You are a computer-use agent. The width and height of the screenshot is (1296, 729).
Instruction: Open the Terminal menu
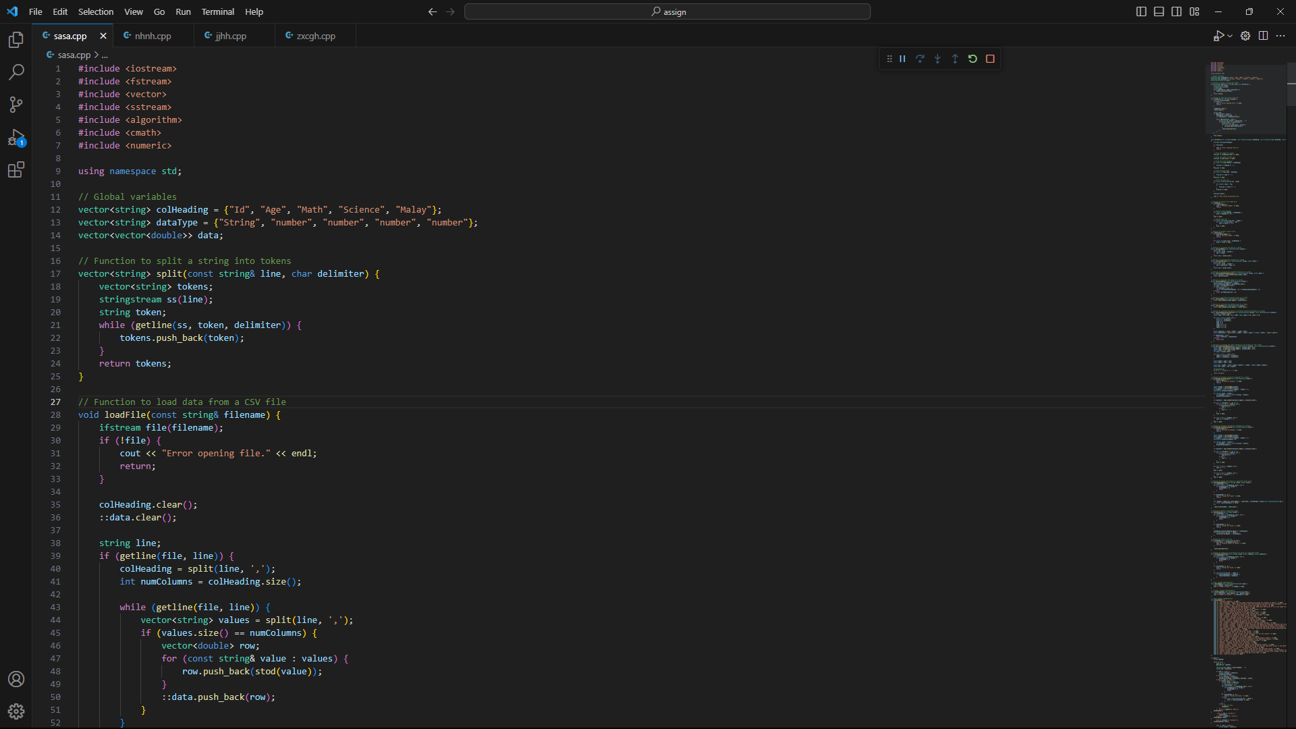coord(217,11)
